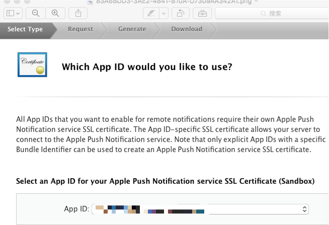Focus the 搜索 search field
The width and height of the screenshot is (329, 225).
point(272,14)
